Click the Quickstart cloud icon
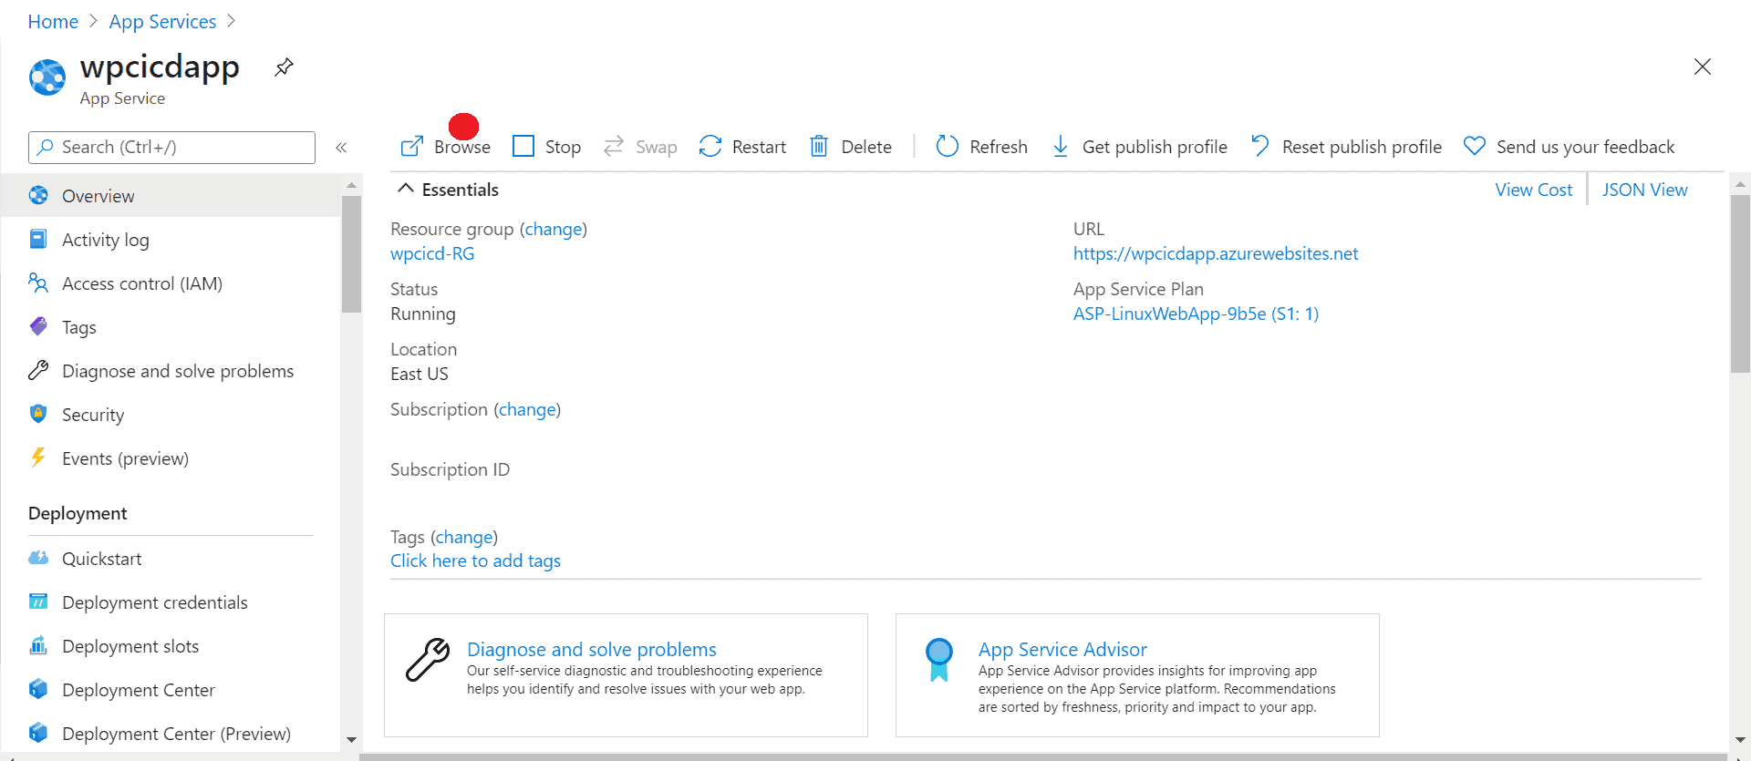This screenshot has width=1751, height=761. click(x=38, y=558)
